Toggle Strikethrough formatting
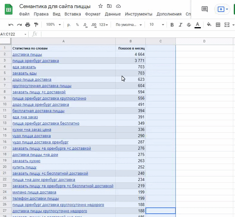Viewport: 235px width, 217px height. pos(189,25)
